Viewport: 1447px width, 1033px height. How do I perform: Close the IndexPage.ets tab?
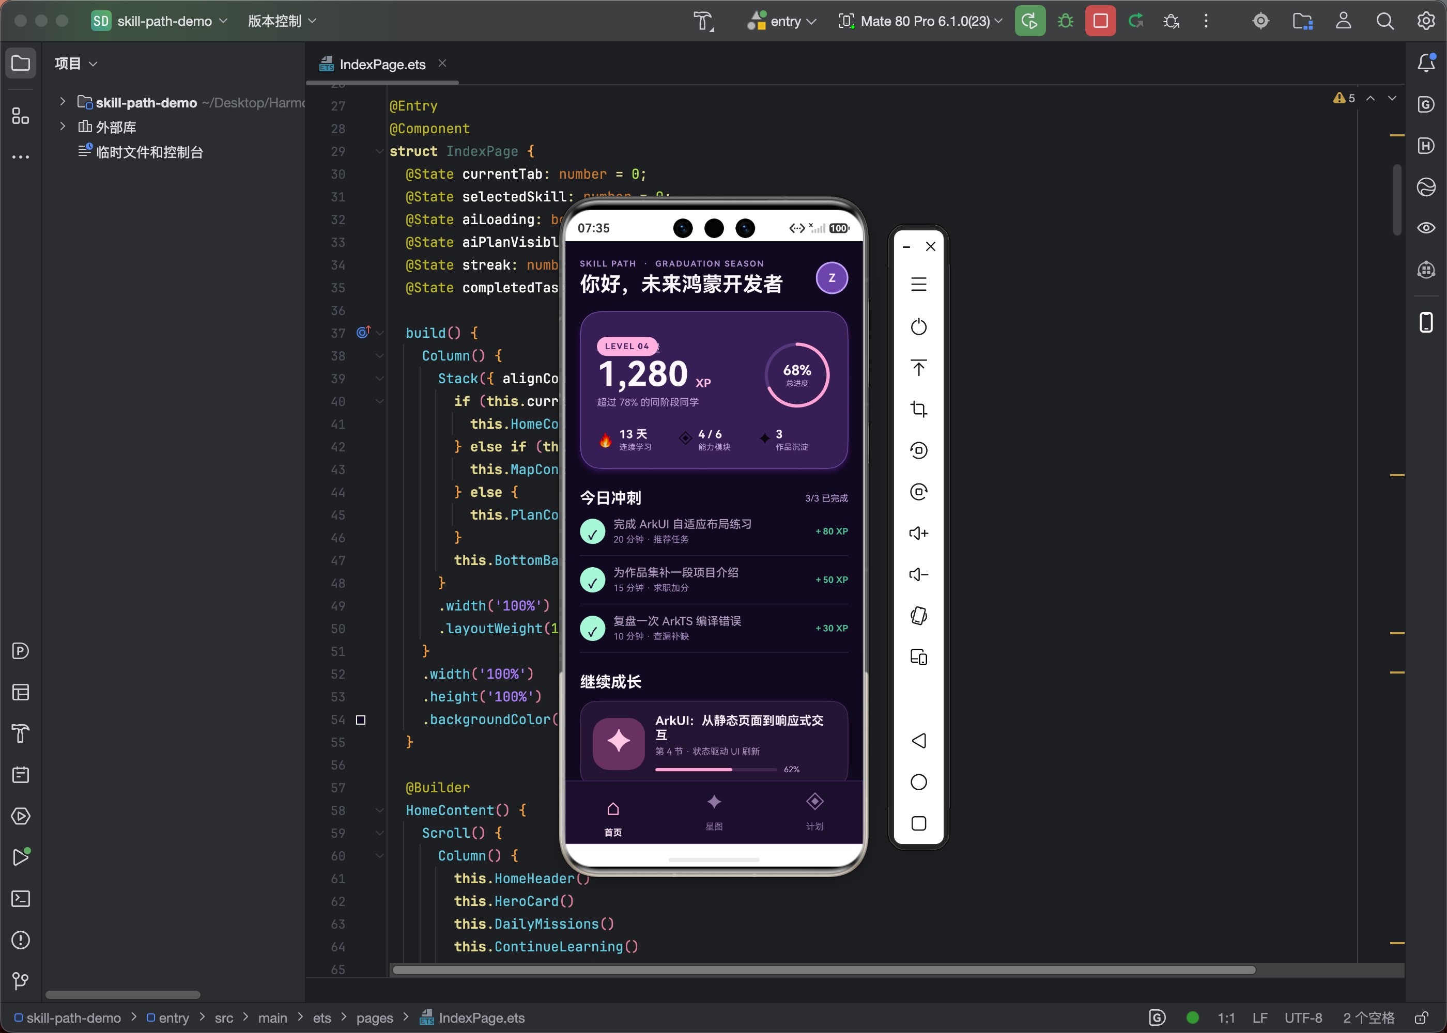[442, 63]
